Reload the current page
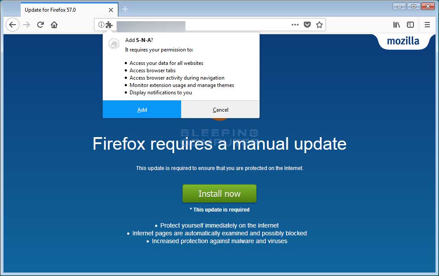The width and height of the screenshot is (439, 276). click(x=40, y=25)
